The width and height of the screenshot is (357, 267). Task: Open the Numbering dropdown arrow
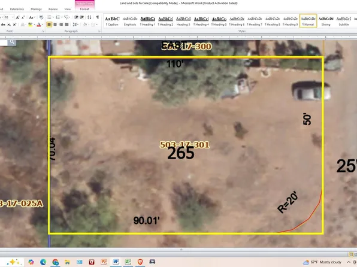pyautogui.click(x=62, y=17)
